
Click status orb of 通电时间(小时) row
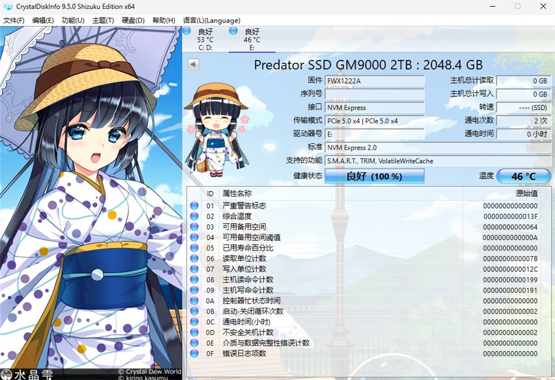[x=194, y=322]
